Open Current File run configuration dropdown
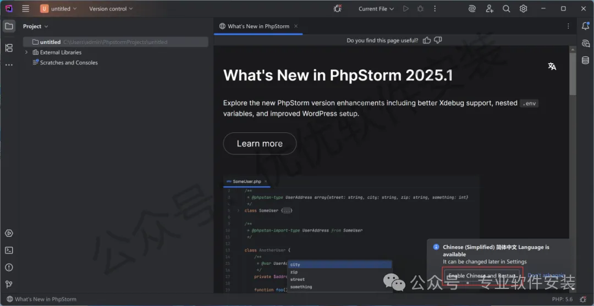Image resolution: width=594 pixels, height=306 pixels. click(376, 9)
